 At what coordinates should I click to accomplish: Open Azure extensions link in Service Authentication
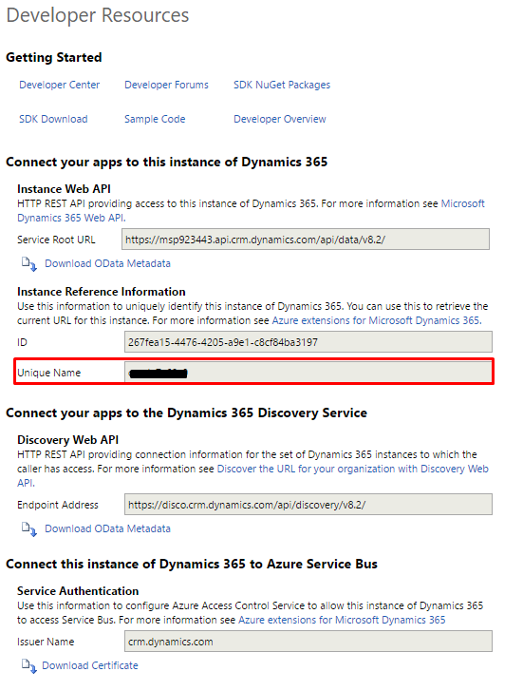pyautogui.click(x=342, y=620)
